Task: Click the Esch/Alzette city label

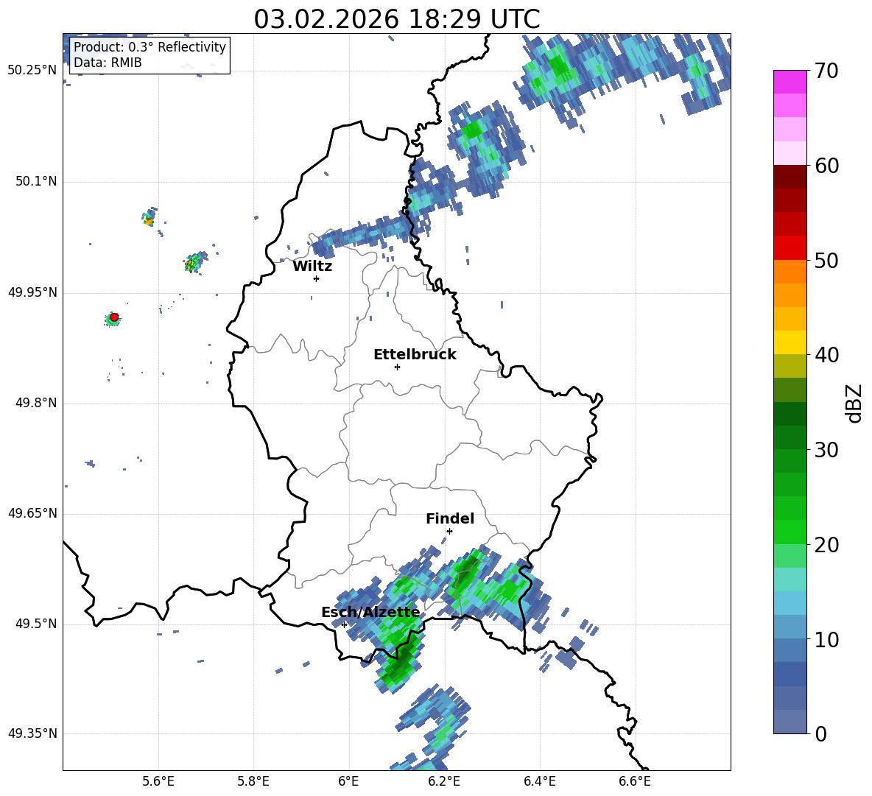Action: 370,612
